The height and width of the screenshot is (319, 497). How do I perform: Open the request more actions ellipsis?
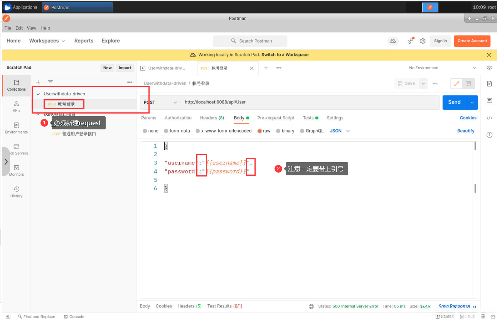pyautogui.click(x=436, y=83)
